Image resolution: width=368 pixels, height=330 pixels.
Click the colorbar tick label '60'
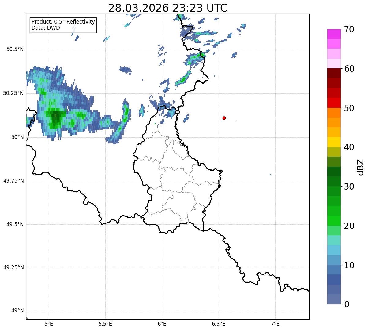point(349,69)
